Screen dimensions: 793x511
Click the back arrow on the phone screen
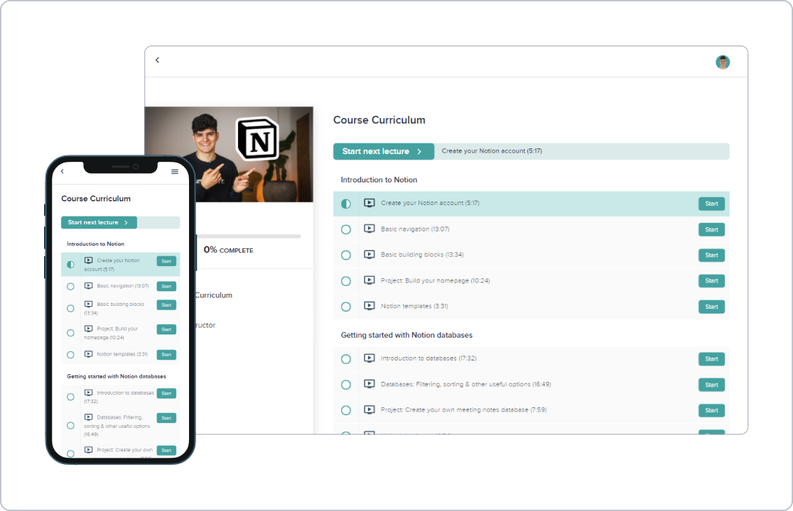point(63,171)
